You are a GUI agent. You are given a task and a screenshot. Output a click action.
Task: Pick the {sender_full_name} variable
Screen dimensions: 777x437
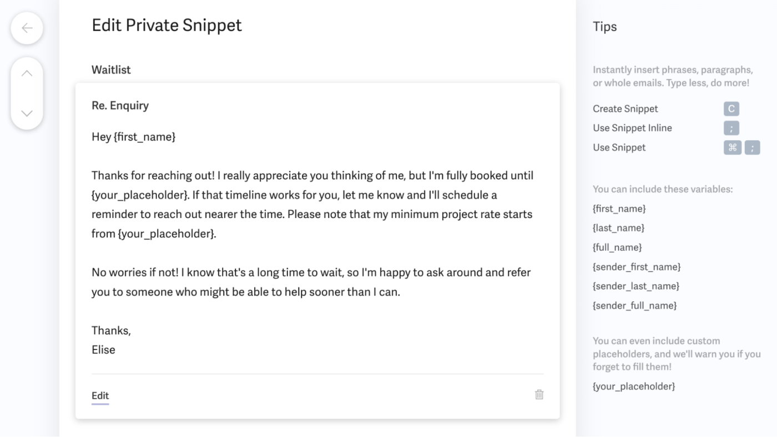[x=634, y=306]
